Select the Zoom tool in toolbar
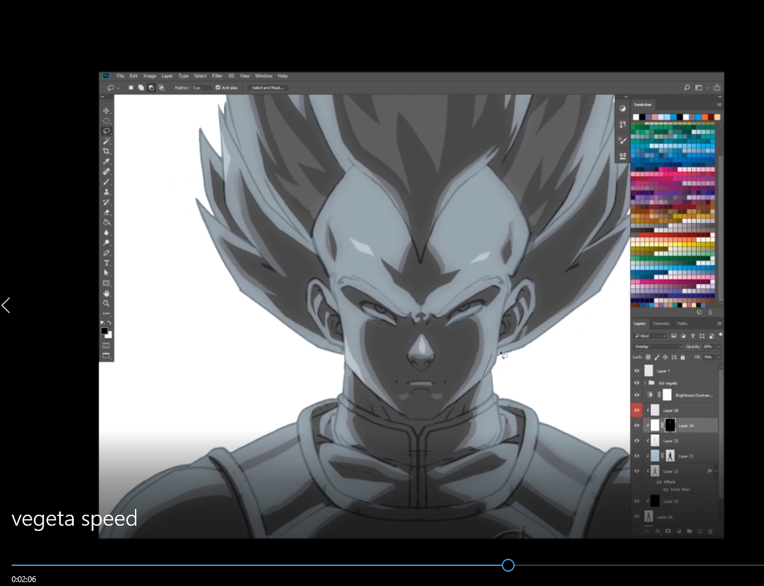This screenshot has height=586, width=764. 106,303
